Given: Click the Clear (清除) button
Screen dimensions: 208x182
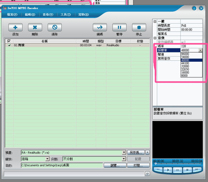Looking at the screenshot, I should point(55,27).
